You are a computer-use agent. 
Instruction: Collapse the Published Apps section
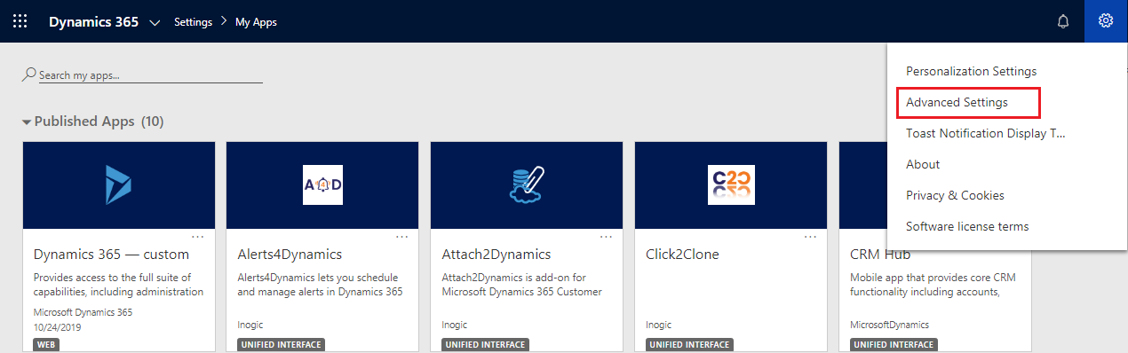[27, 122]
